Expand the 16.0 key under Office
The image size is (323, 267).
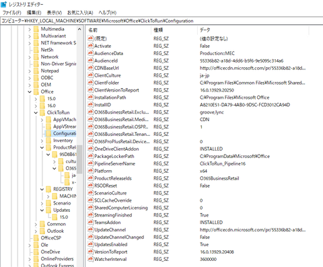pyautogui.click(x=36, y=106)
